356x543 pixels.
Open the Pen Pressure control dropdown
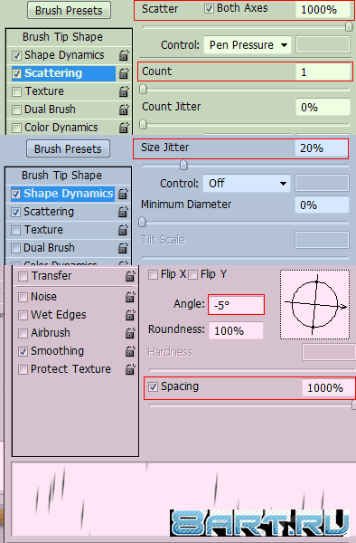[x=248, y=45]
